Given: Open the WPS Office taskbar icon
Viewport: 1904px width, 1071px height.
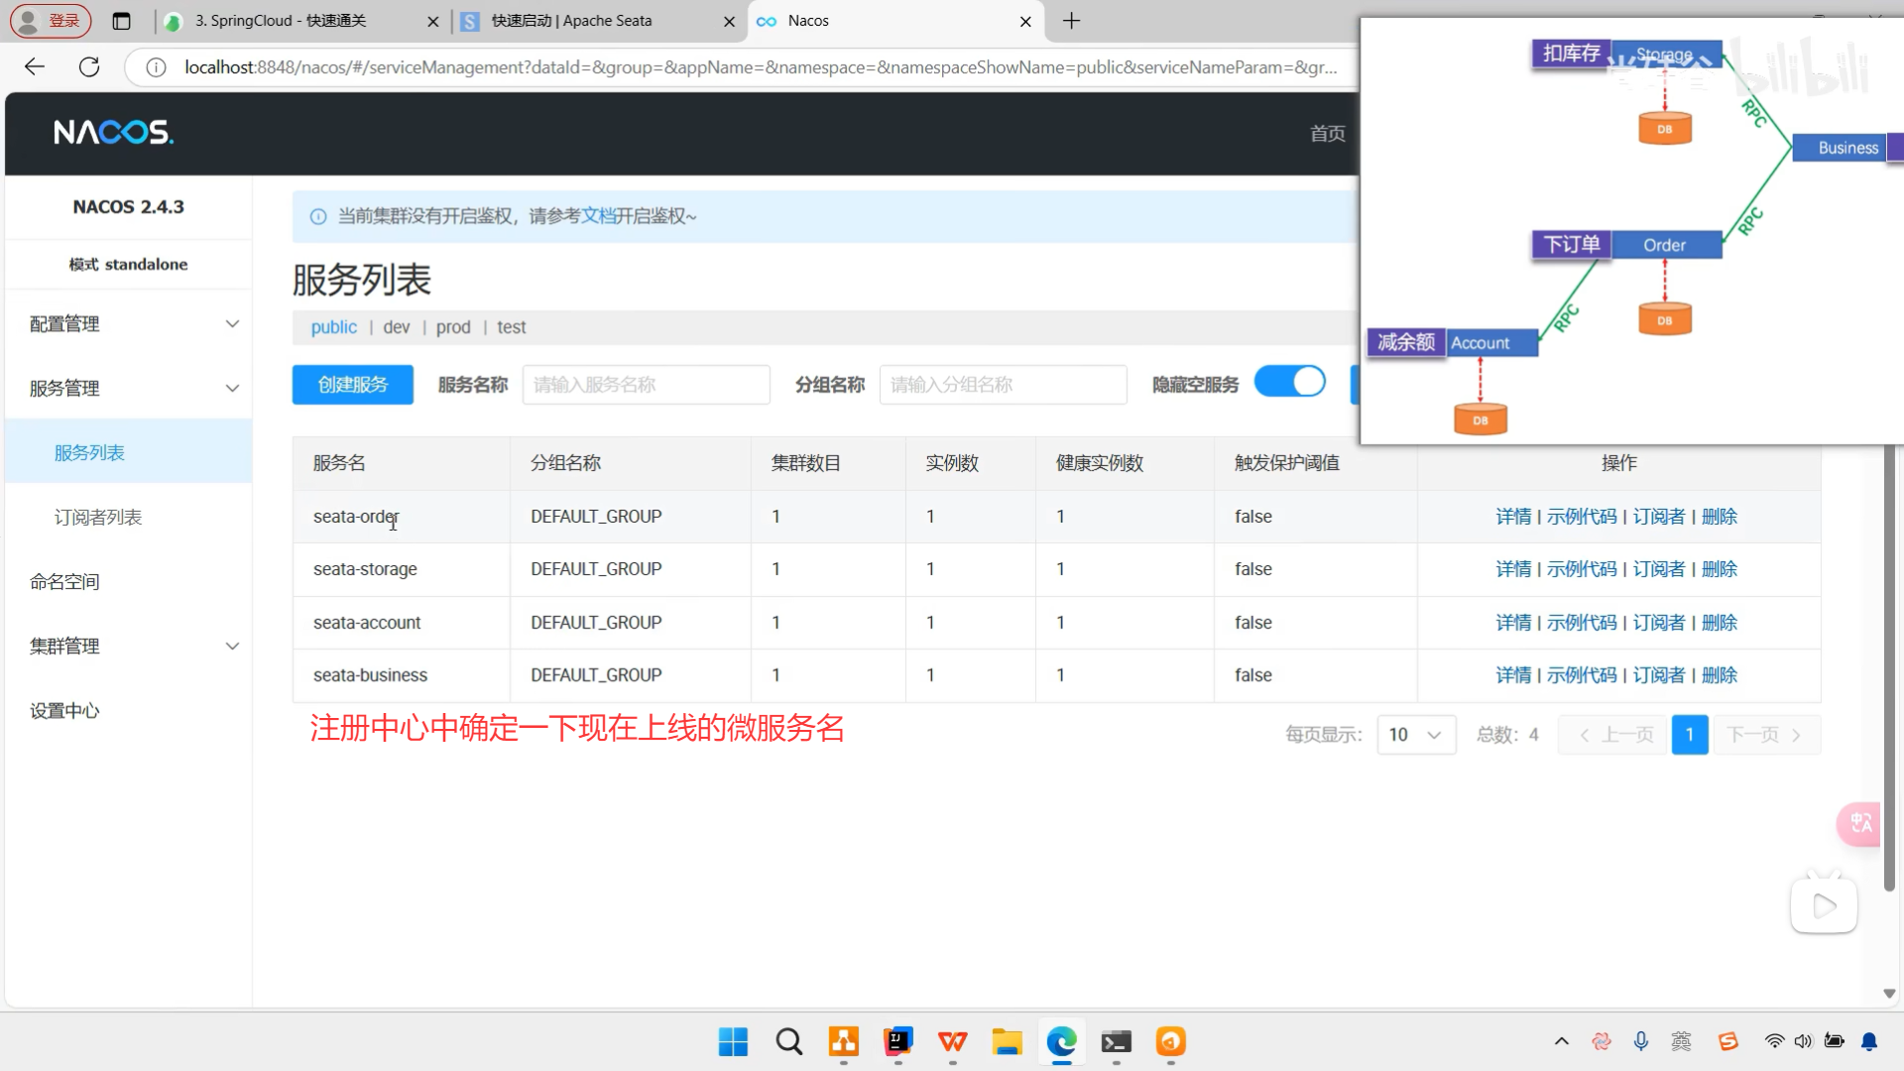Looking at the screenshot, I should pyautogui.click(x=952, y=1041).
